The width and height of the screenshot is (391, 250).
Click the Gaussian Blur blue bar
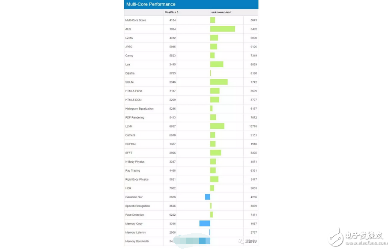coord(208,197)
